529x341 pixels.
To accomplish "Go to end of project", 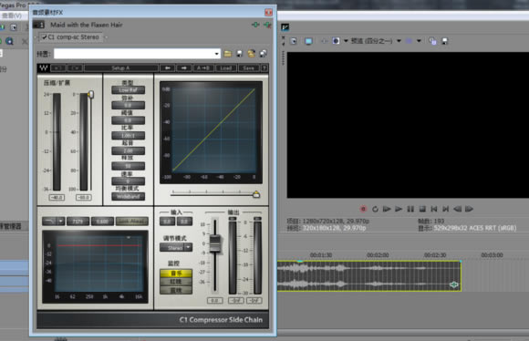I will [x=446, y=209].
